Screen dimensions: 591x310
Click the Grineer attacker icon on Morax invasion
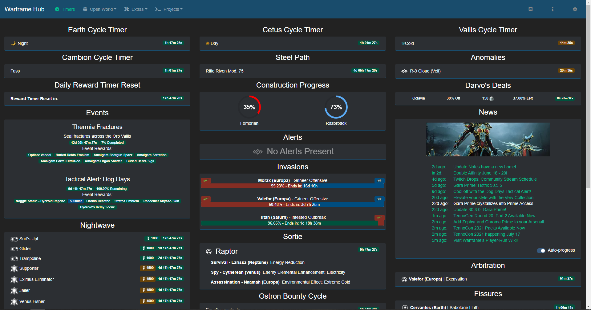(205, 181)
